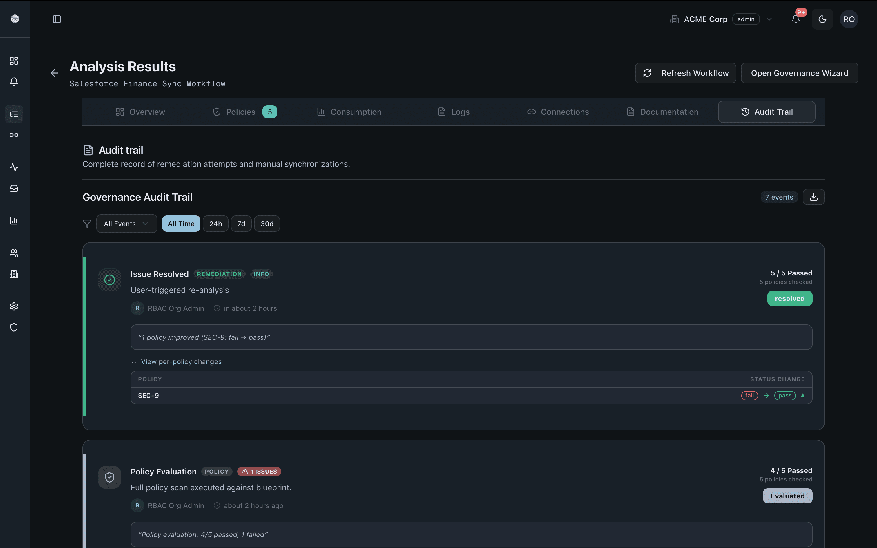This screenshot has height=548, width=877.
Task: Select the workflow tree icon in the sidebar
Action: pyautogui.click(x=14, y=114)
